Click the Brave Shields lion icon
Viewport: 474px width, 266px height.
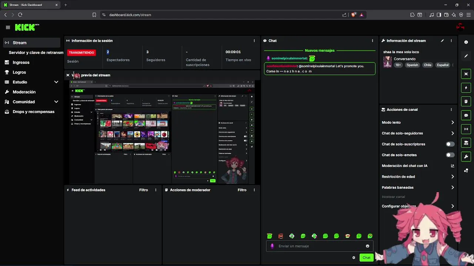(354, 15)
